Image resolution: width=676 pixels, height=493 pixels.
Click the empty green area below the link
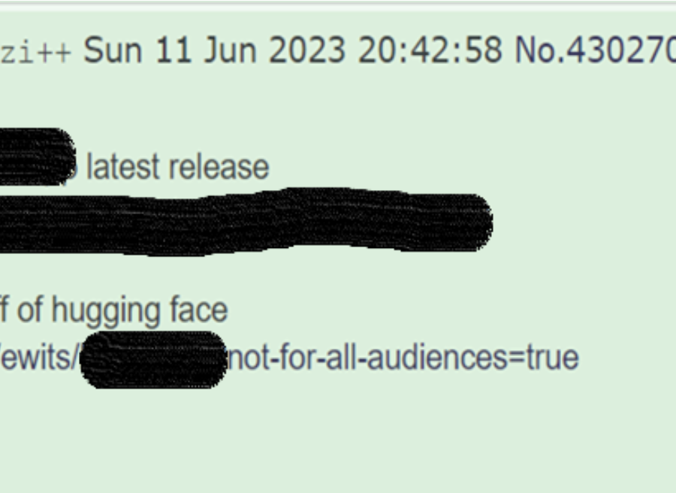(x=338, y=440)
